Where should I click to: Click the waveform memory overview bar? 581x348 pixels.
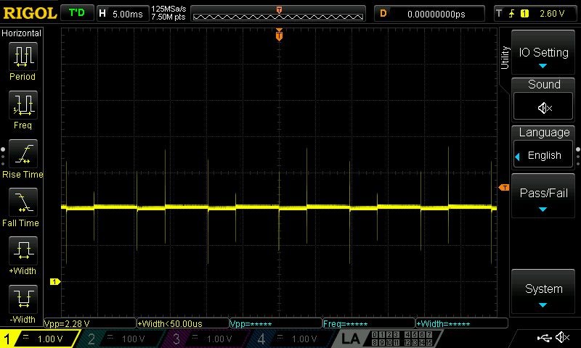[x=278, y=14]
